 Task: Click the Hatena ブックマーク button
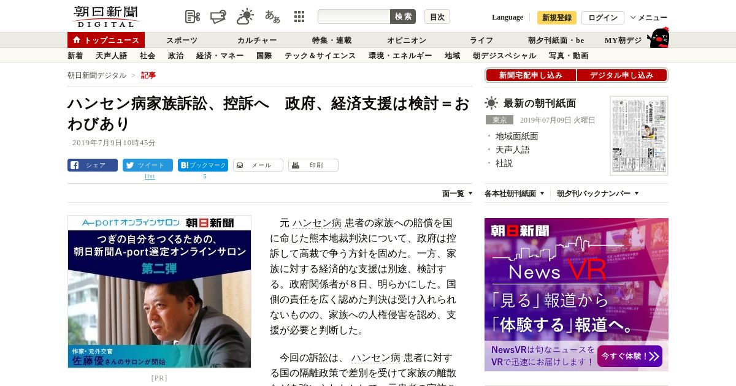click(x=203, y=165)
